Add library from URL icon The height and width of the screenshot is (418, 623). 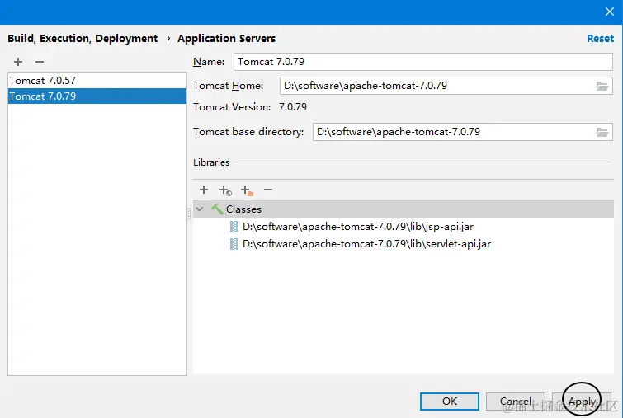225,190
